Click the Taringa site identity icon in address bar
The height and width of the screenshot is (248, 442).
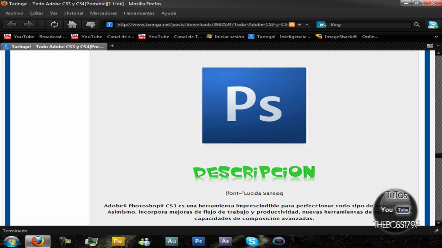pos(109,24)
